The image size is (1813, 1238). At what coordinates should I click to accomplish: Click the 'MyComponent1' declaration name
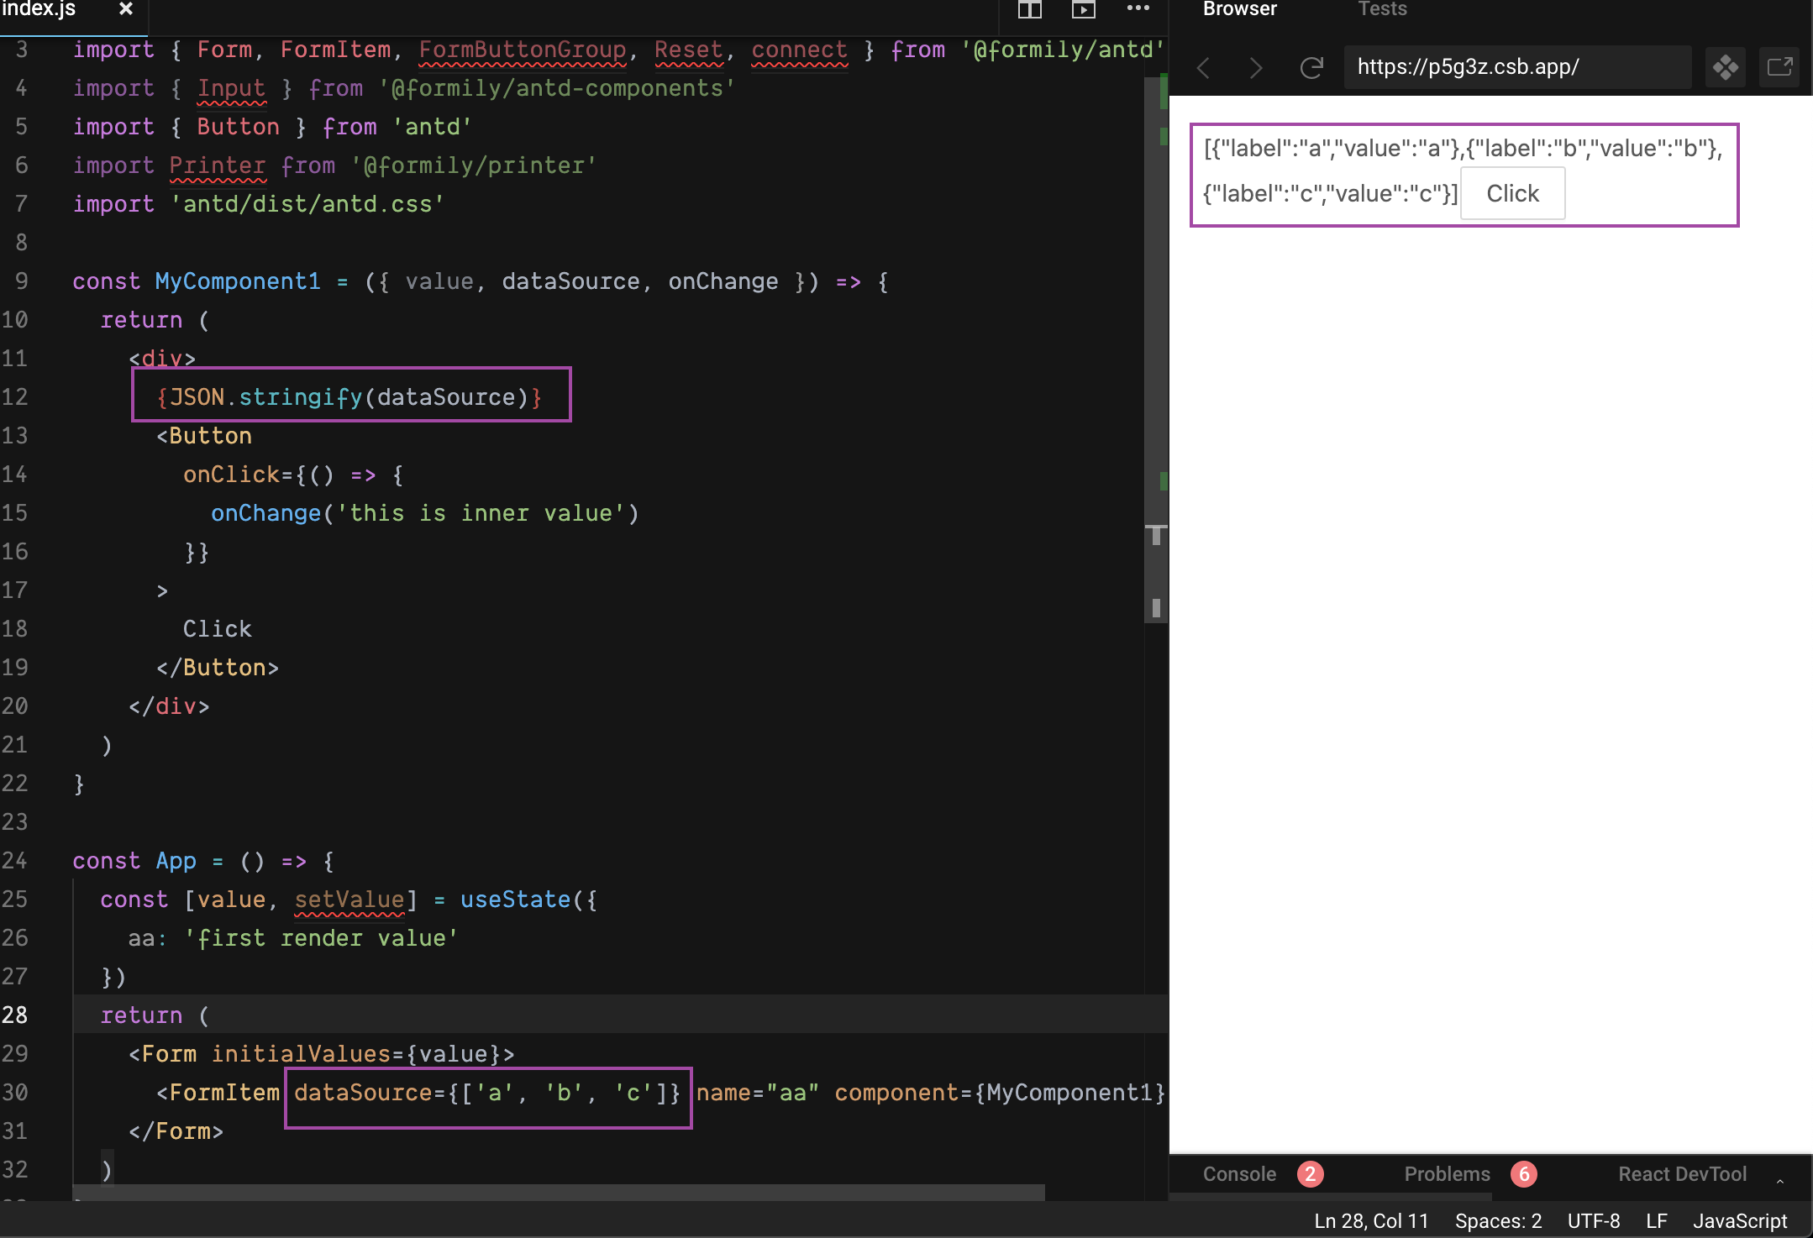click(x=238, y=281)
